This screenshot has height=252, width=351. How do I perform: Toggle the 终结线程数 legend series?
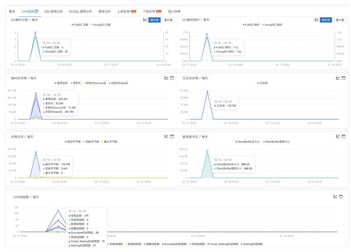[x=197, y=244]
